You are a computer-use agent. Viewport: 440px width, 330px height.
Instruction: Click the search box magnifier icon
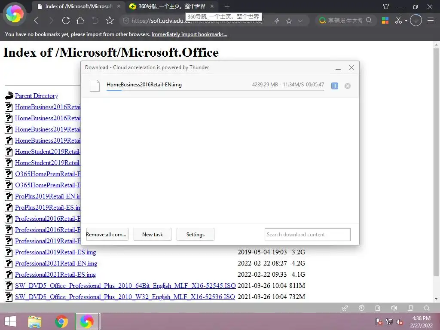point(369,20)
